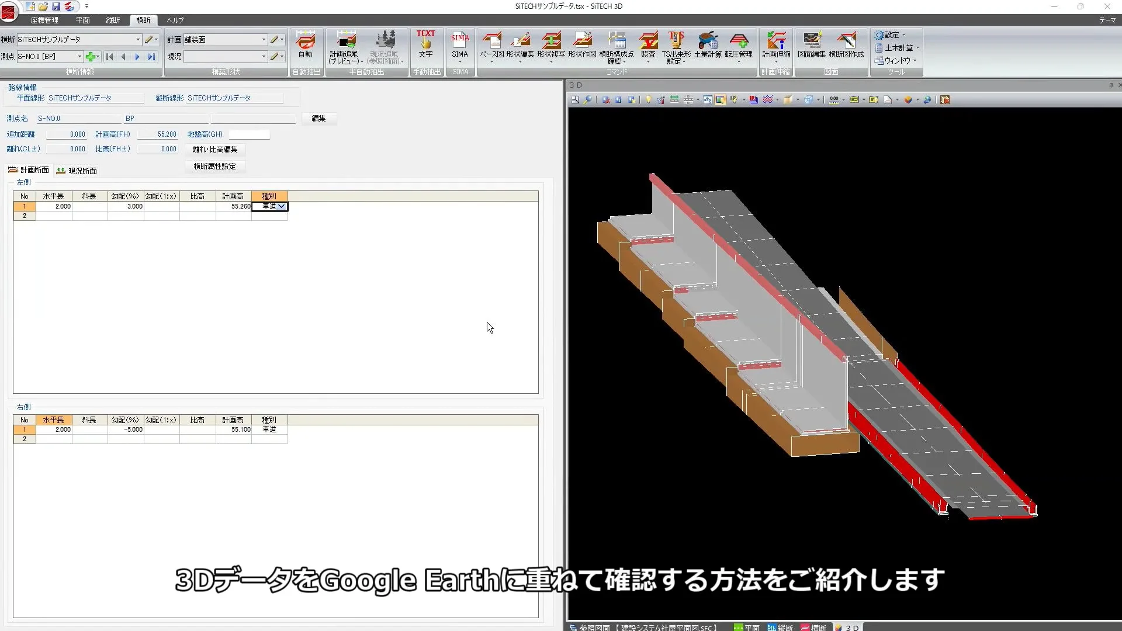Expand the ウィンドウ window menu
This screenshot has width=1122, height=631.
pyautogui.click(x=896, y=61)
